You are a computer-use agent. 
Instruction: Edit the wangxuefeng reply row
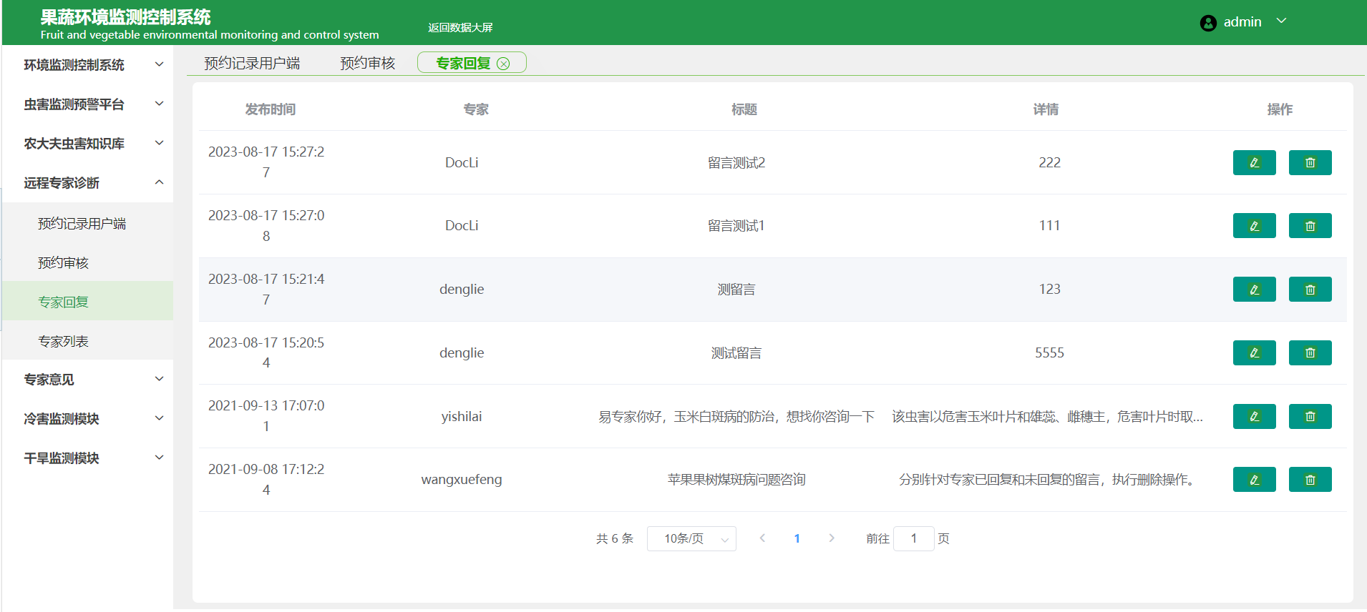click(1254, 480)
